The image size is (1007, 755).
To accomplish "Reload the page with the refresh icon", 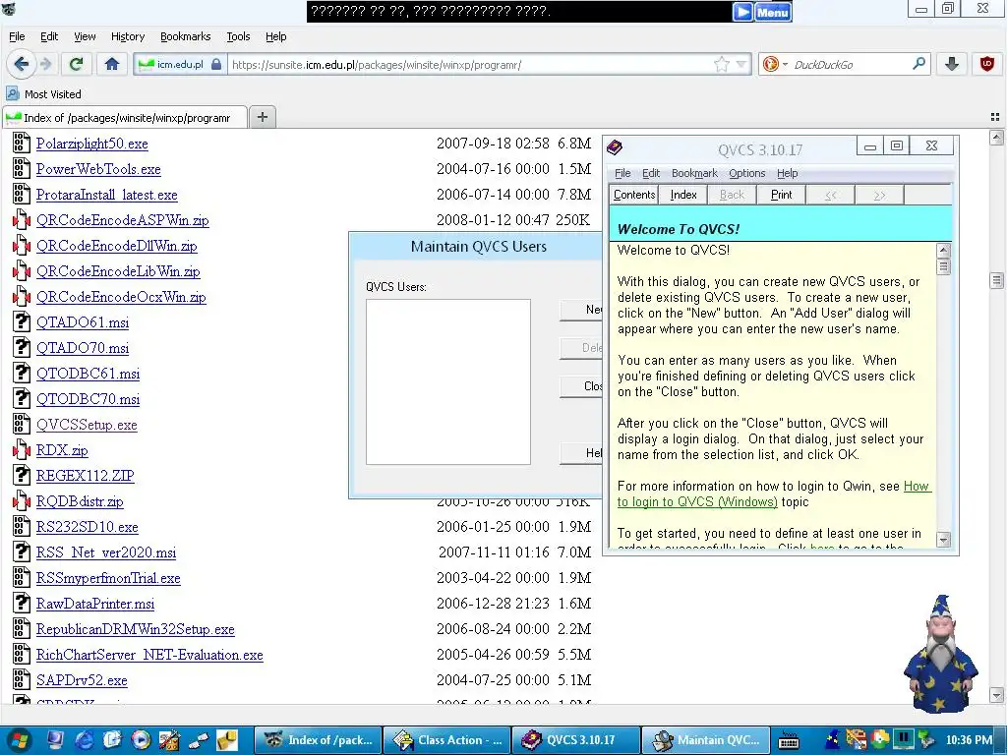I will [77, 64].
